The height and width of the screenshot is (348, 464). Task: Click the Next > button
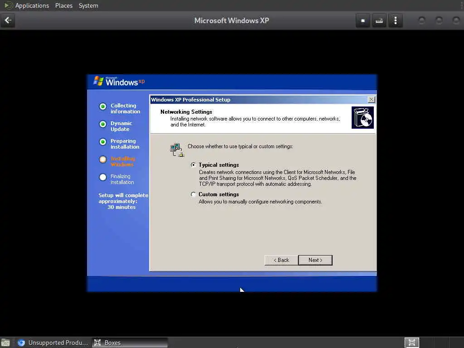coord(315,260)
